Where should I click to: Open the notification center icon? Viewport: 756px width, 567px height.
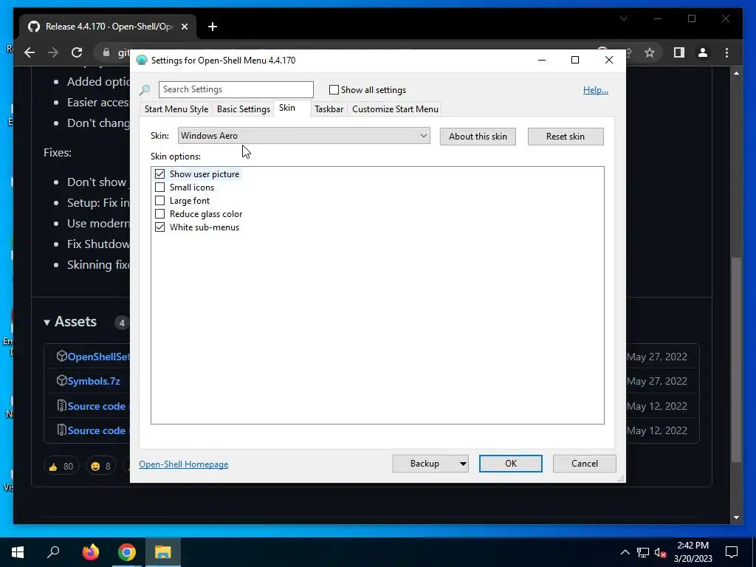732,552
